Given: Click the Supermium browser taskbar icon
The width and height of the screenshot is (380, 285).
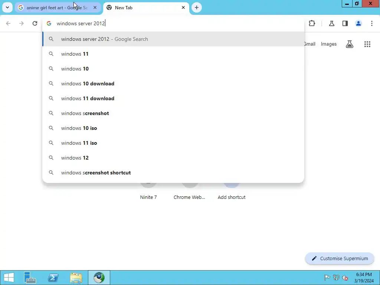Looking at the screenshot, I should [x=99, y=278].
